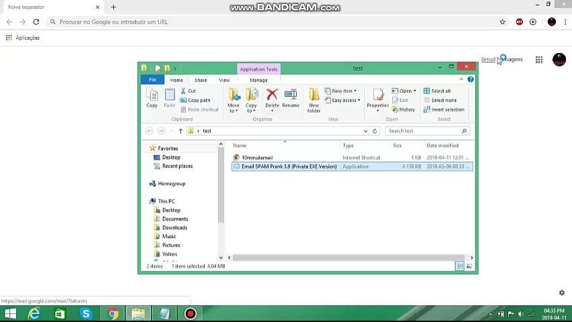Open Google apps grid icon
Viewport: 572px width, 322px height.
pos(539,60)
